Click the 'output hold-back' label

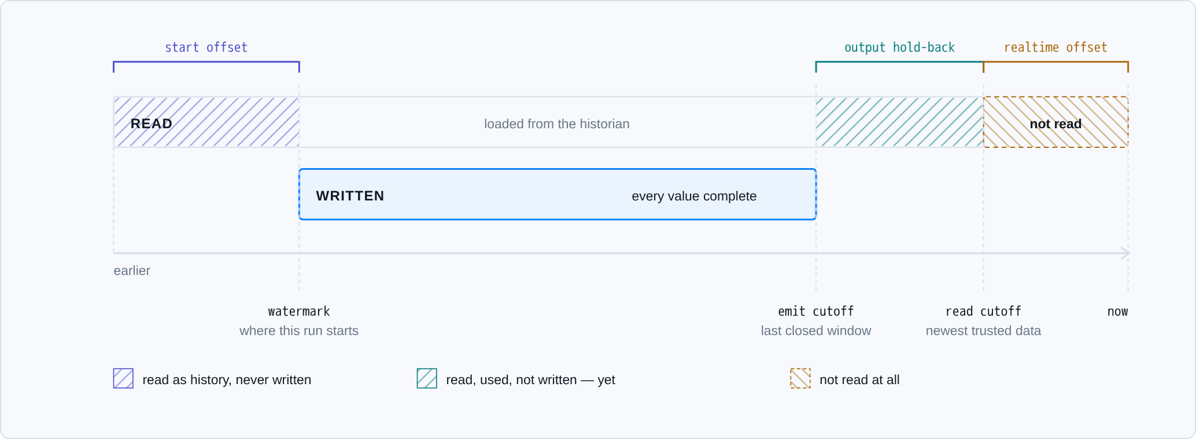pos(899,47)
